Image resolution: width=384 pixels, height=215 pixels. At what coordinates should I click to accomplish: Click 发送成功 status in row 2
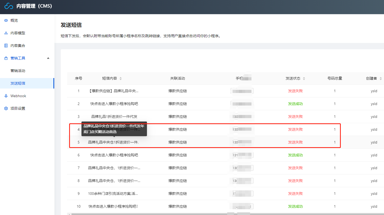(x=295, y=104)
